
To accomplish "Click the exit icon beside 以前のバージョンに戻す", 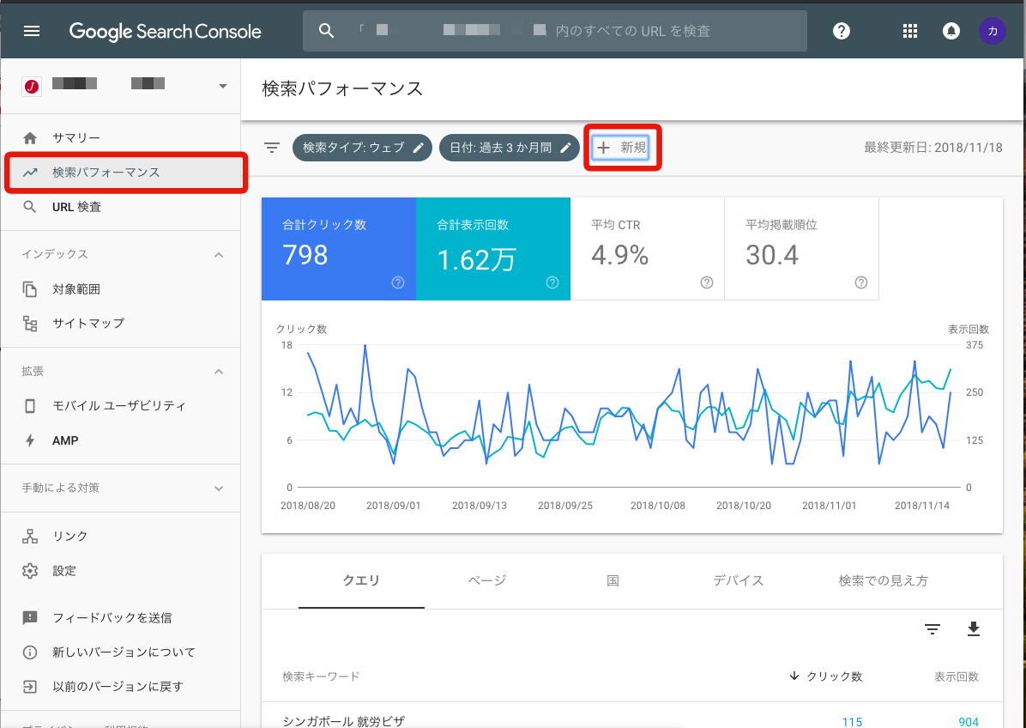I will pyautogui.click(x=30, y=687).
